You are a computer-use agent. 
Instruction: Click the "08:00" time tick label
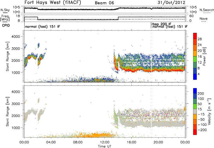click(x=78, y=142)
